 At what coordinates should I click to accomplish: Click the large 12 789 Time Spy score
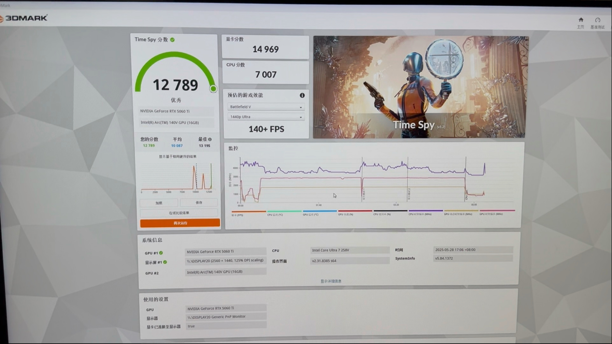(x=175, y=85)
